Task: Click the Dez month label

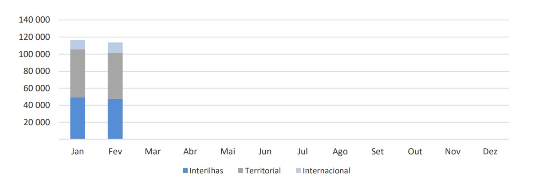Action: pos(491,152)
